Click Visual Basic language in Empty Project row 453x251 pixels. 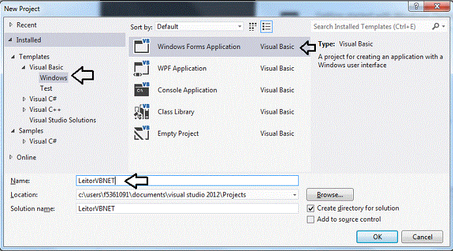coord(277,133)
